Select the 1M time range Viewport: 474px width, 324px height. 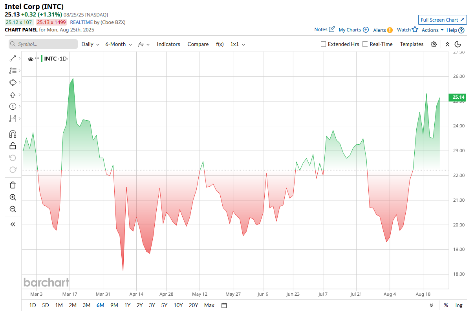pos(59,305)
